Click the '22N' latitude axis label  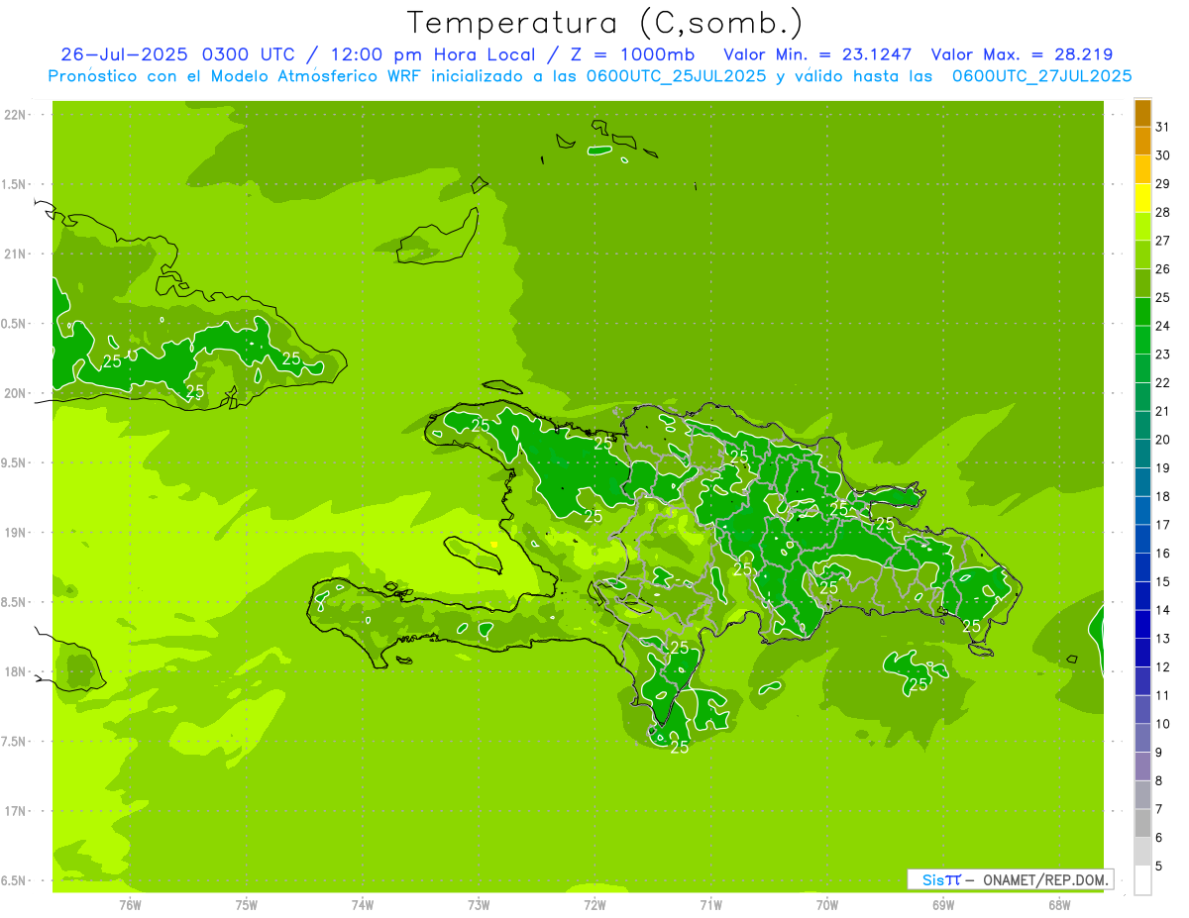[16, 115]
